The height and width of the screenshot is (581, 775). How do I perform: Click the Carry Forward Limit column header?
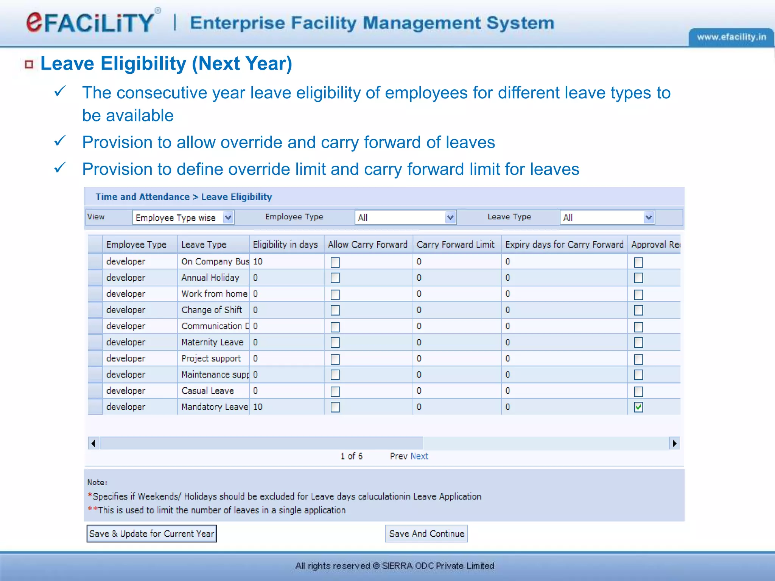(x=456, y=244)
